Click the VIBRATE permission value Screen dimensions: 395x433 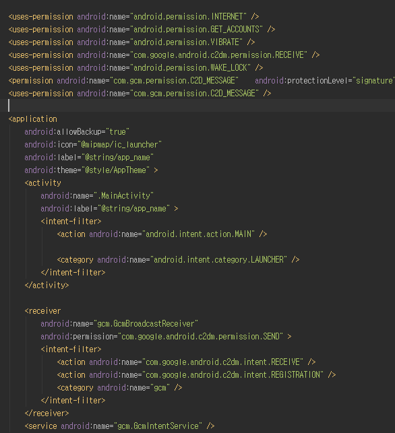[186, 42]
